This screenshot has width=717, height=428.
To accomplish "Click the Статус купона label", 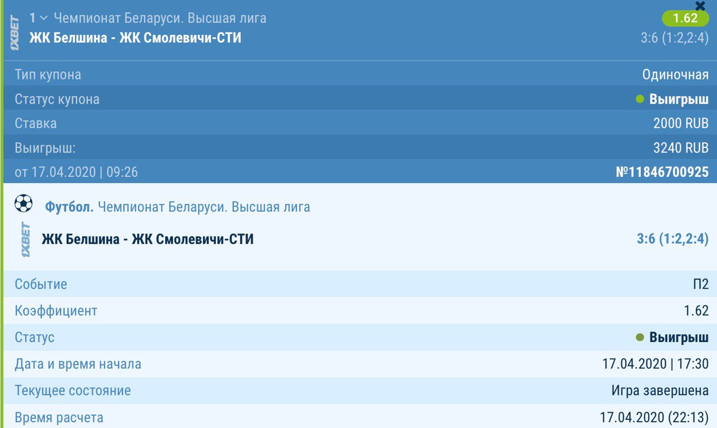I will pos(57,99).
